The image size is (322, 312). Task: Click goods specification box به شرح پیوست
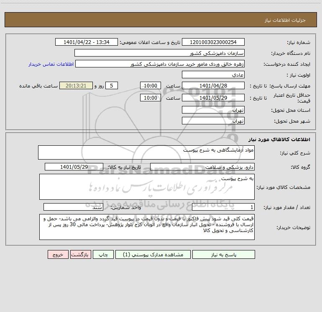pos(147,187)
